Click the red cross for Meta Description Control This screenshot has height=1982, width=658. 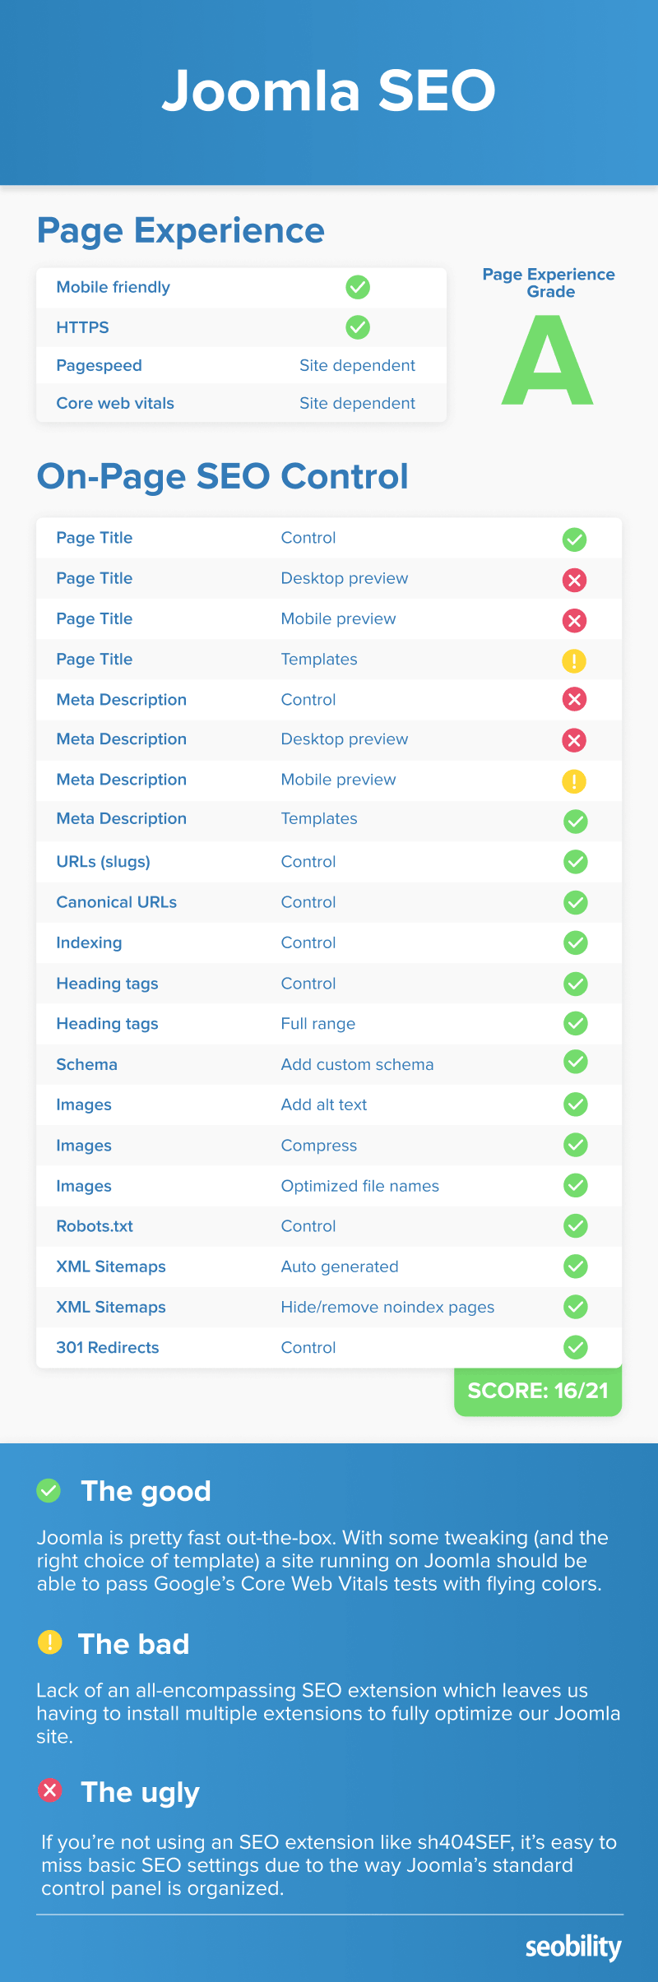point(574,700)
